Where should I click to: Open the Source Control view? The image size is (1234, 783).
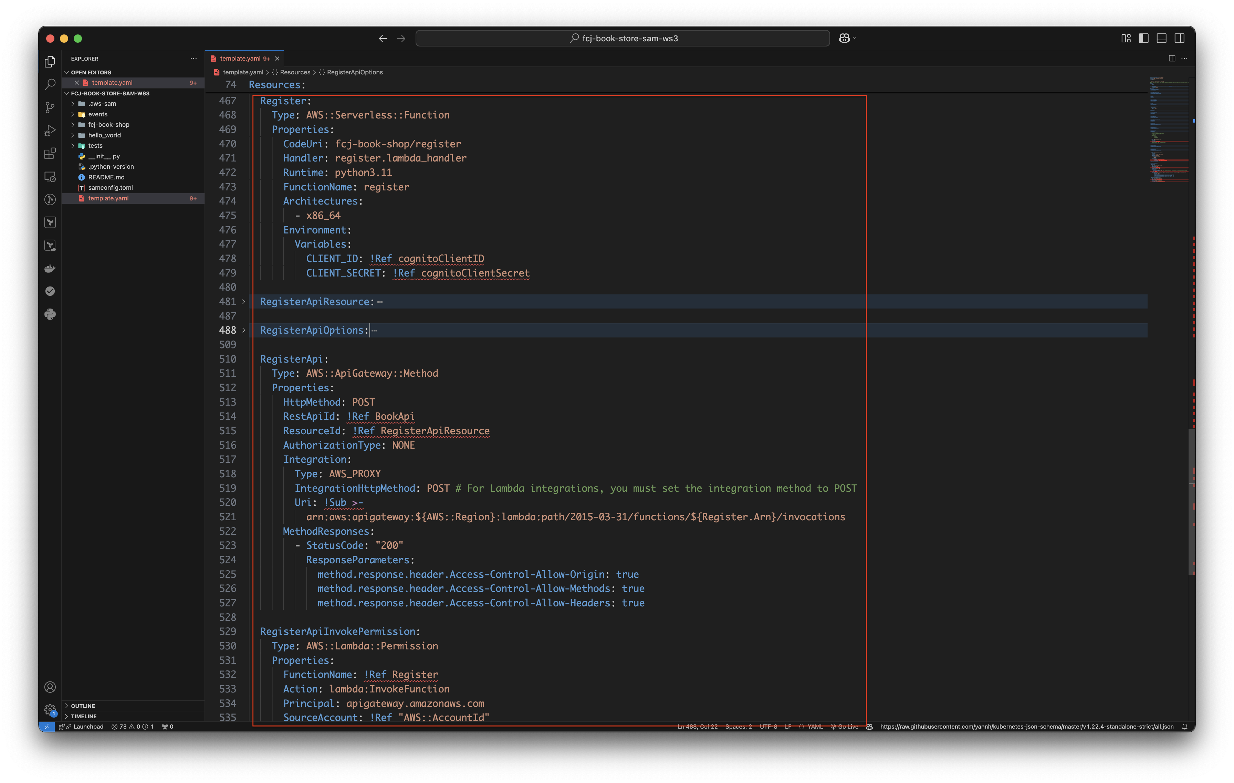pos(50,108)
